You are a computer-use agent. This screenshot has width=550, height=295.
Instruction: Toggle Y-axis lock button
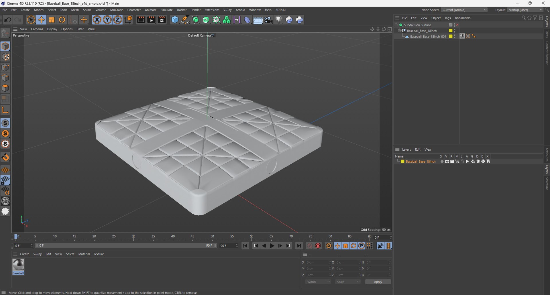tap(107, 20)
